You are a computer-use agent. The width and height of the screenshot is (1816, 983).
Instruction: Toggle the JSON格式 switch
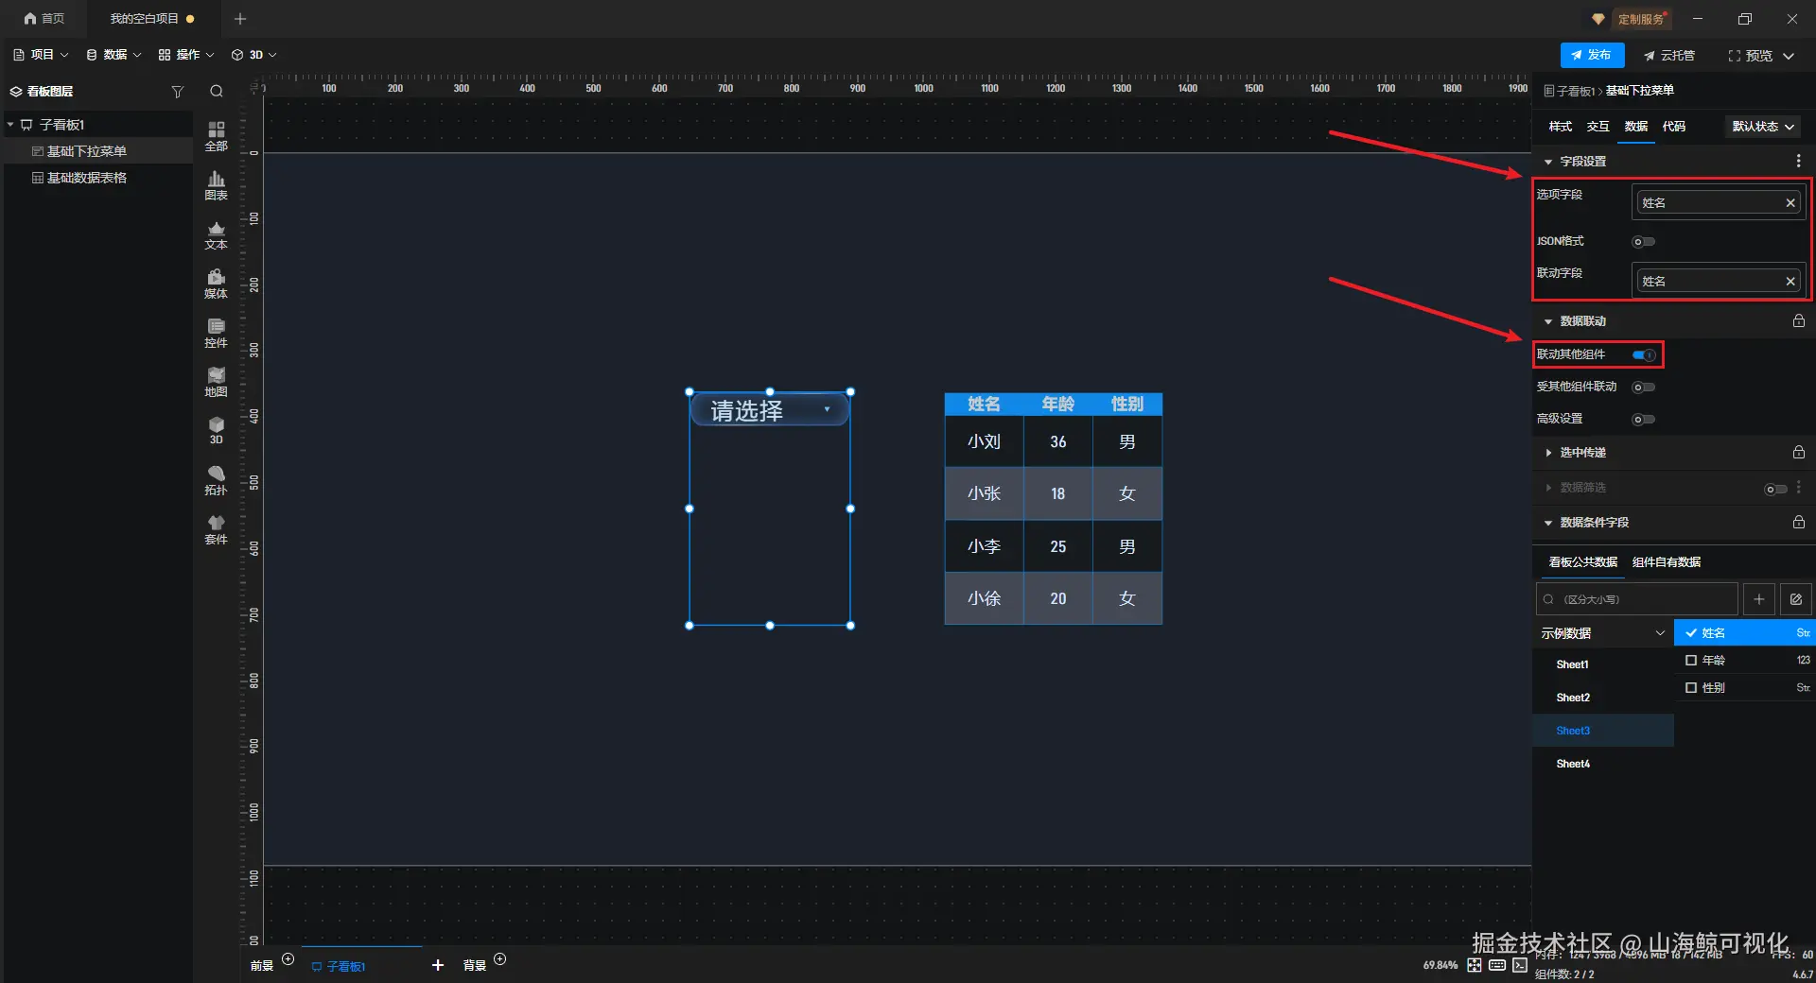tap(1644, 242)
